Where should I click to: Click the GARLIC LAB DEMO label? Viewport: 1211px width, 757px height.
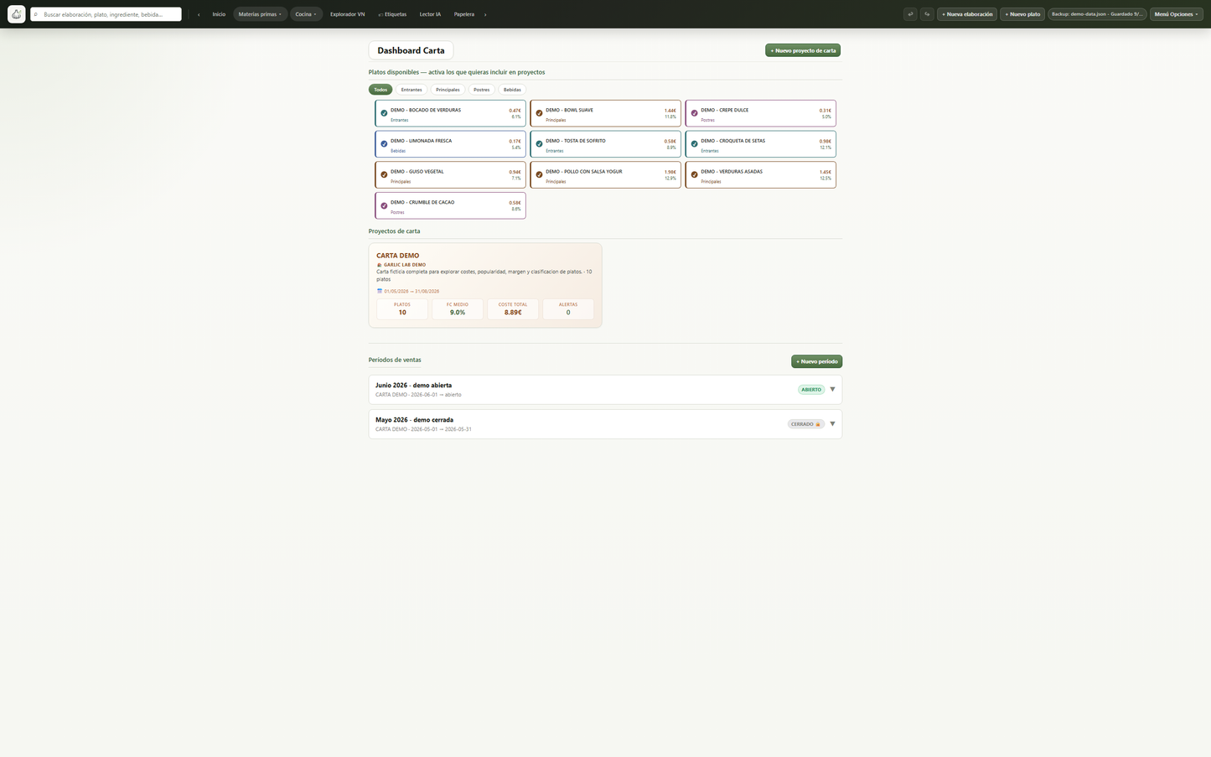coord(405,265)
